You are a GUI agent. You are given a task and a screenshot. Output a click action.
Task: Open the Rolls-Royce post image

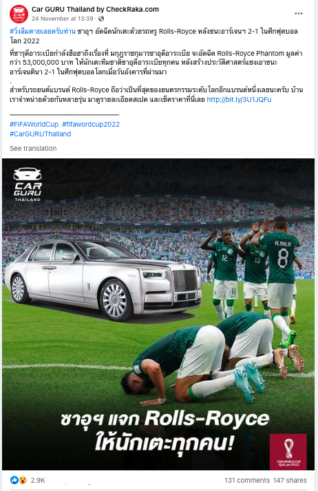pyautogui.click(x=158, y=314)
